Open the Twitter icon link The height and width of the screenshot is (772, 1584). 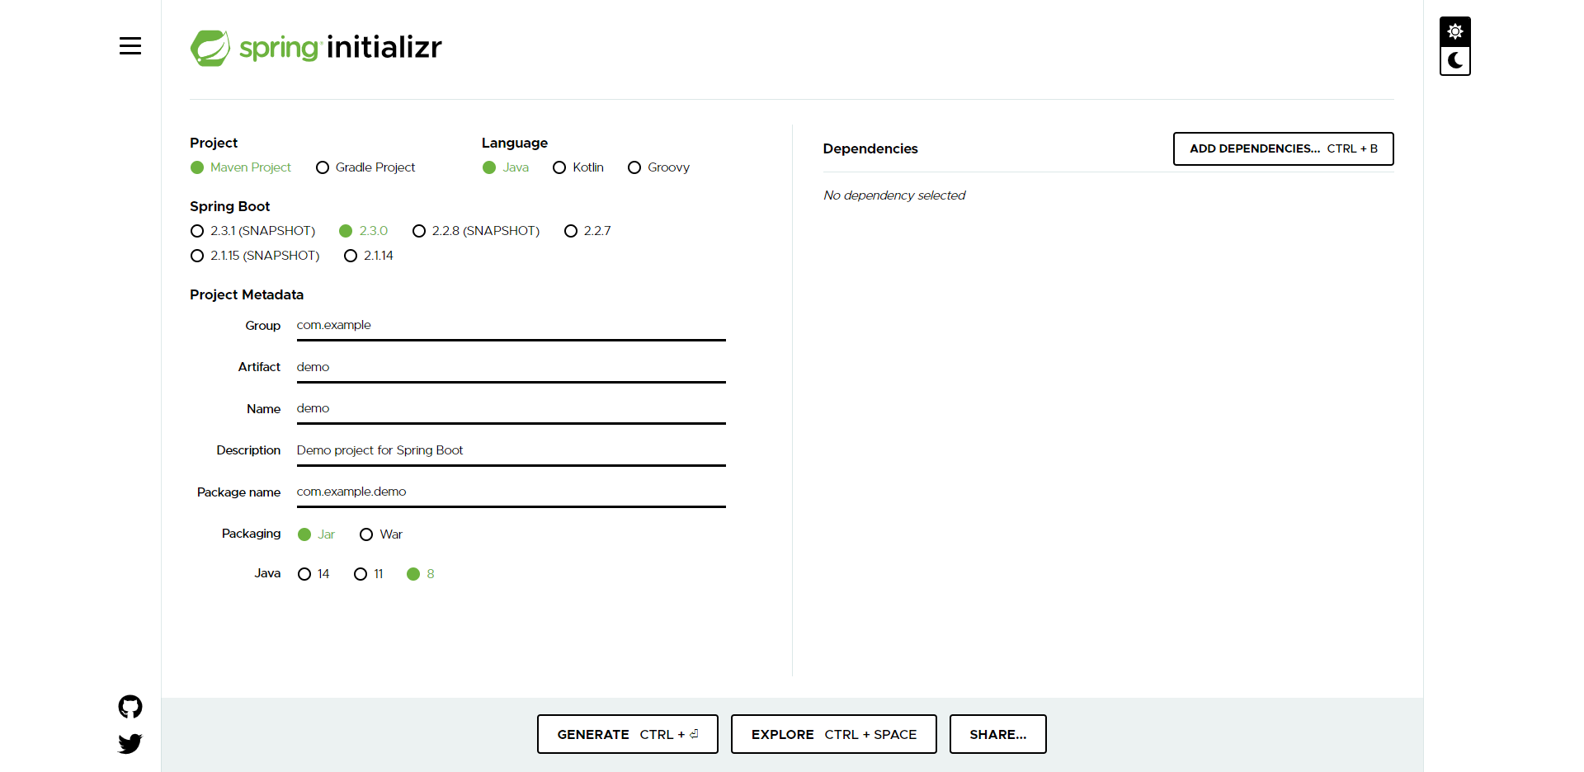[x=130, y=743]
